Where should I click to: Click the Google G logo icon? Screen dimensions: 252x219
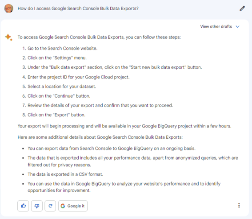tap(63, 206)
